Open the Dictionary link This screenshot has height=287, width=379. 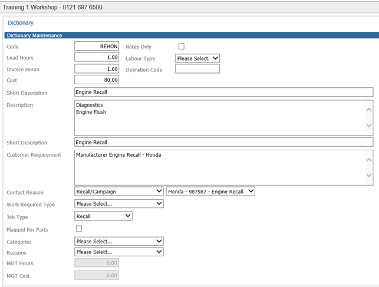coord(21,23)
